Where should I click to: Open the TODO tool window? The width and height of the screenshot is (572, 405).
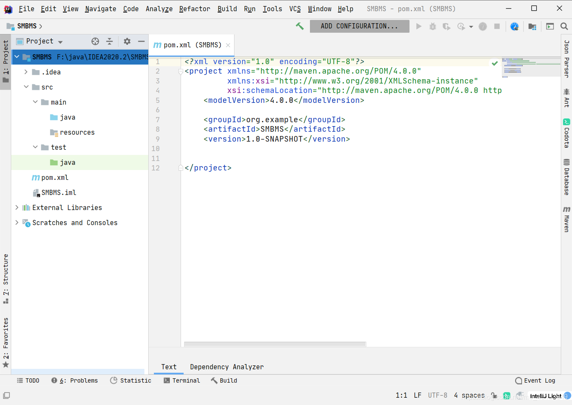coord(28,380)
